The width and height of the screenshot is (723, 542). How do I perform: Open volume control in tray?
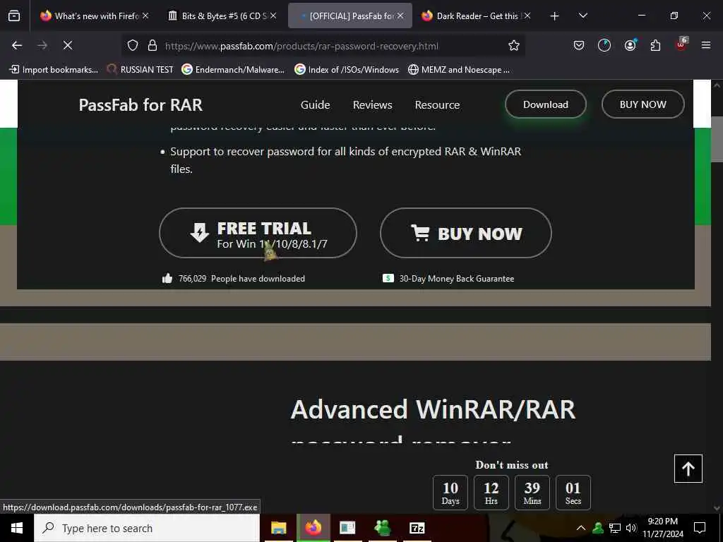(631, 528)
